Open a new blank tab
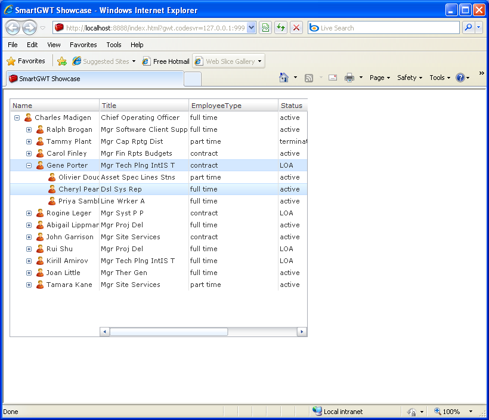Screen dimensions: 489x420 pos(193,79)
